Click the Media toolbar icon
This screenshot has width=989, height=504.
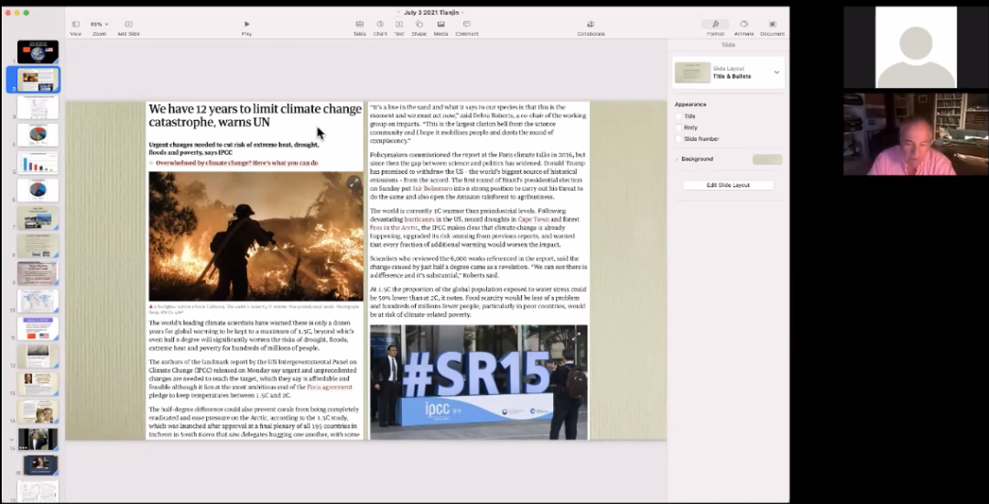coord(440,25)
